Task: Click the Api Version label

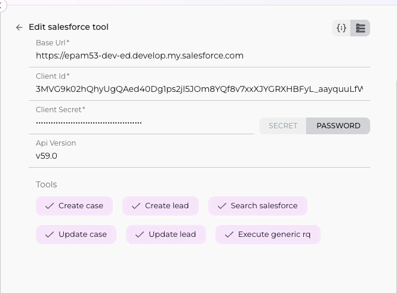Action: coord(56,143)
